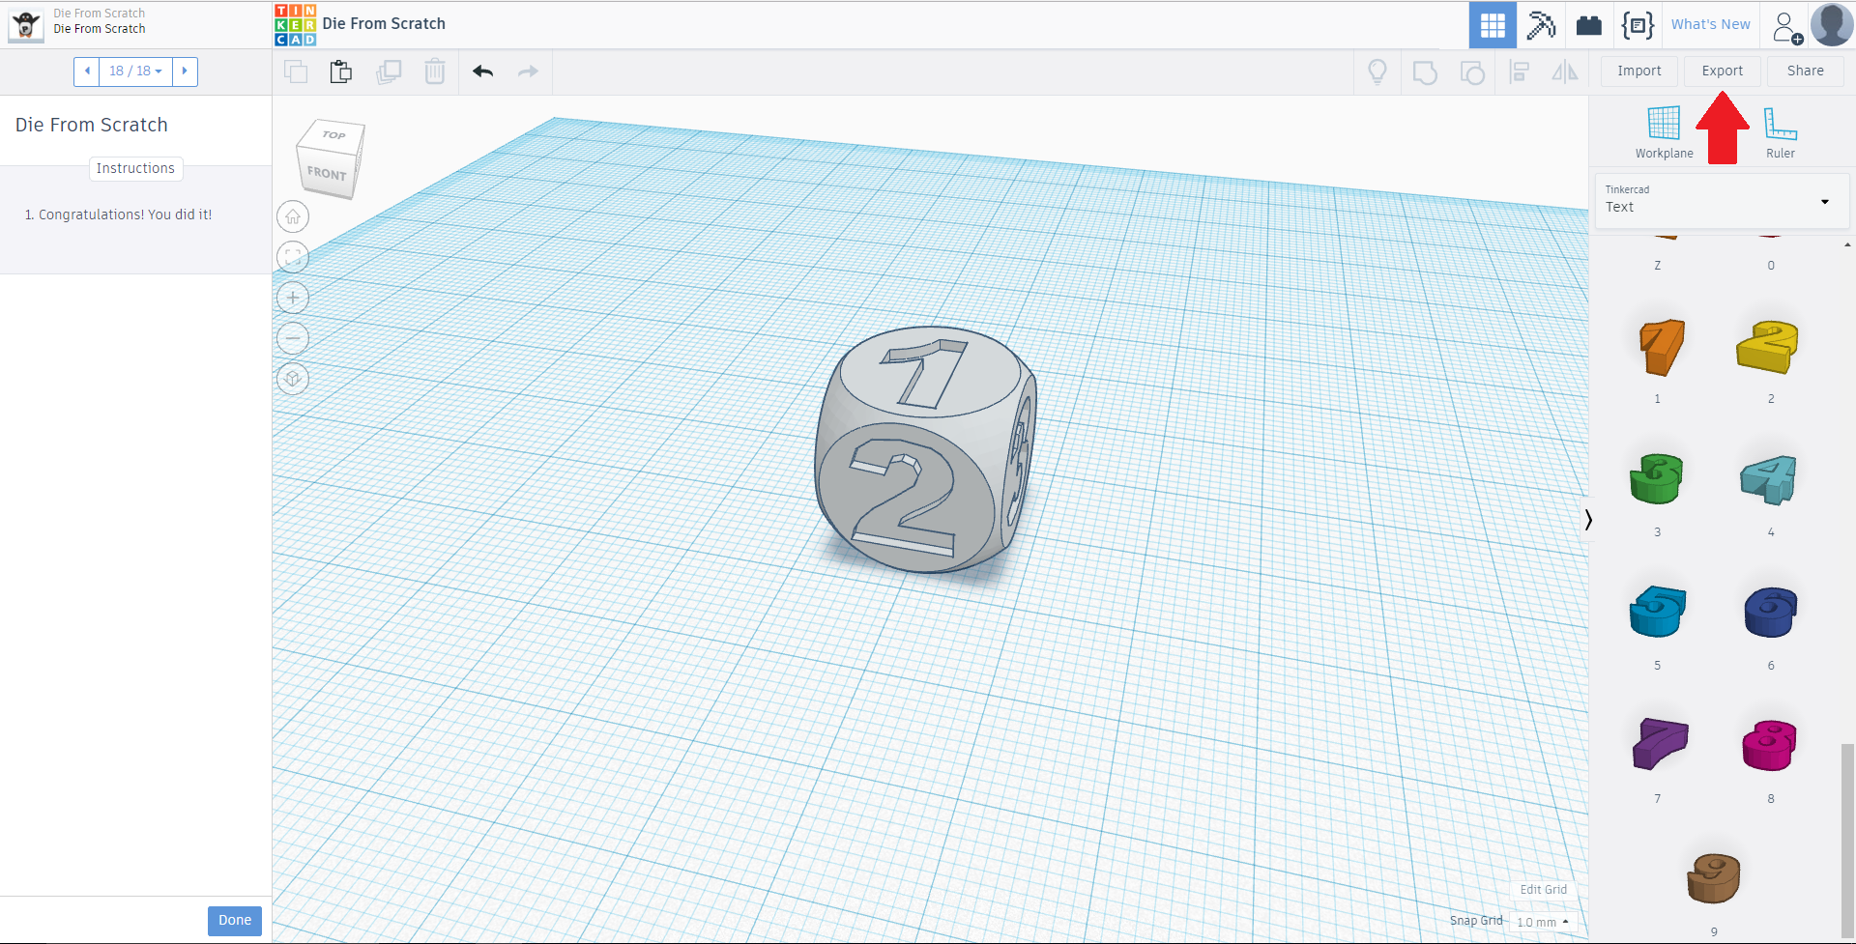Click the Done button
Screen dimensions: 1856x944
pos(235,921)
